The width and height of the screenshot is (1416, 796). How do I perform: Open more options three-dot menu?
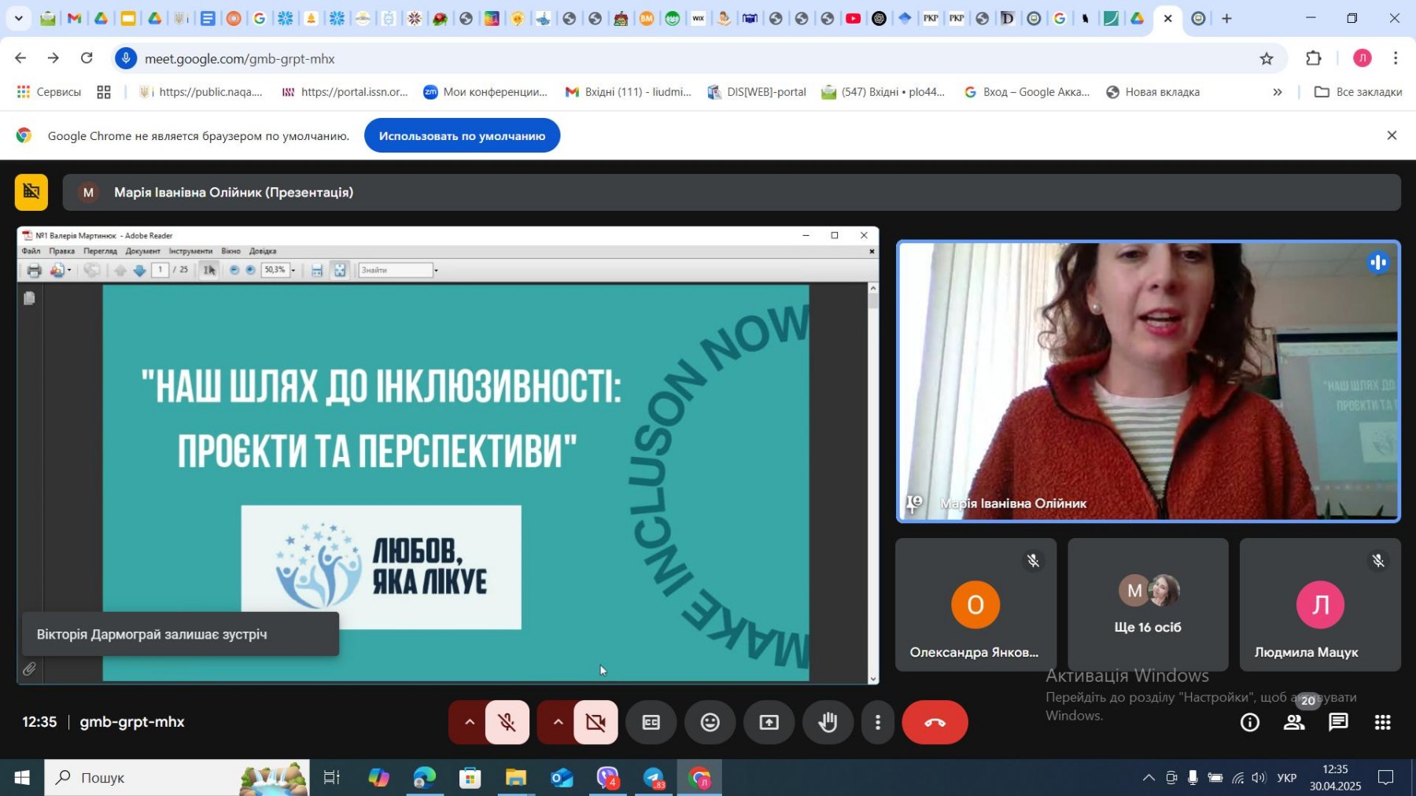pyautogui.click(x=878, y=722)
